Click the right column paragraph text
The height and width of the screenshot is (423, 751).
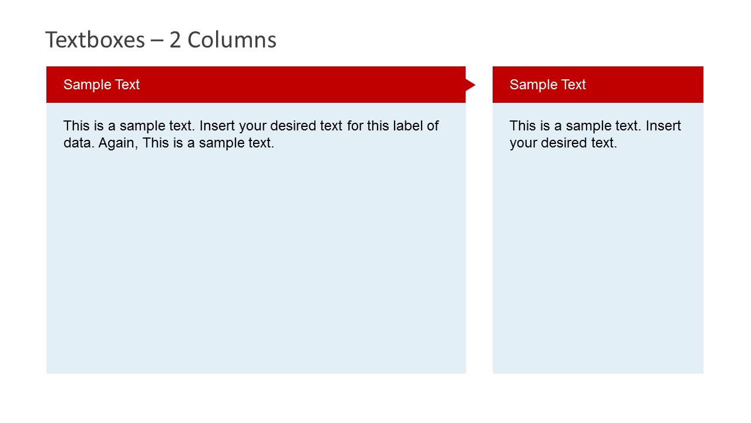pyautogui.click(x=595, y=134)
